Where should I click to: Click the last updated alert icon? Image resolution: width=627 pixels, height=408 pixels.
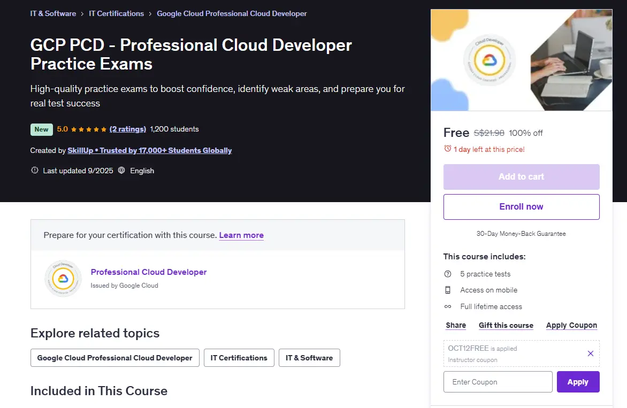35,170
